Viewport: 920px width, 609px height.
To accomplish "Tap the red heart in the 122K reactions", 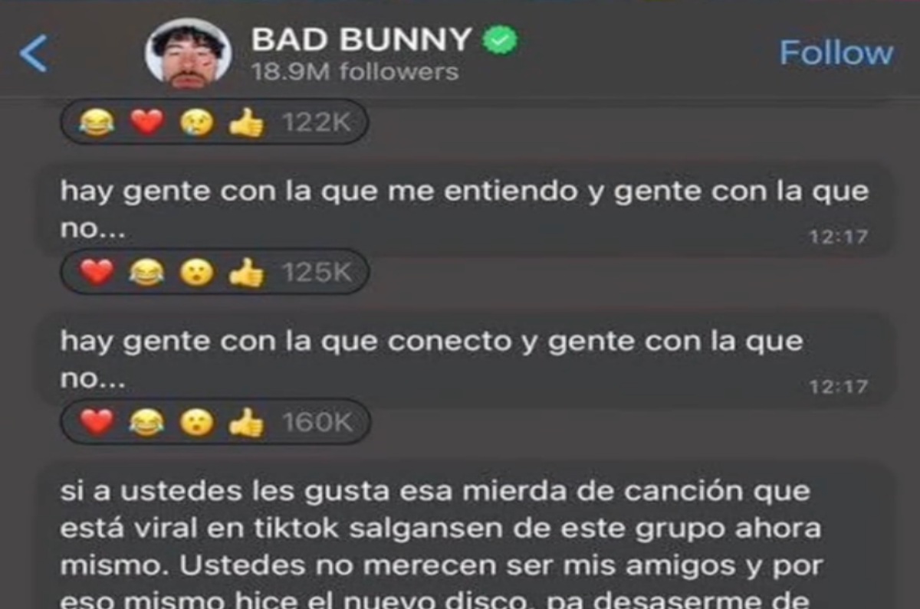I will click(147, 123).
